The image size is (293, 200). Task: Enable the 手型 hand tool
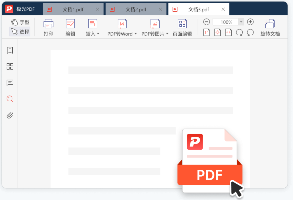20,22
